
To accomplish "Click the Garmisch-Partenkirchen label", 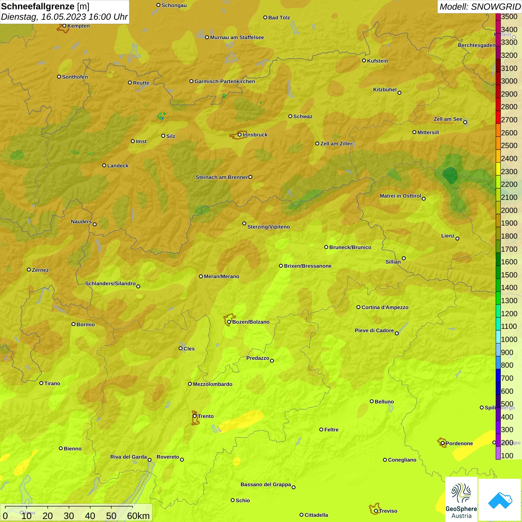I will [225, 81].
